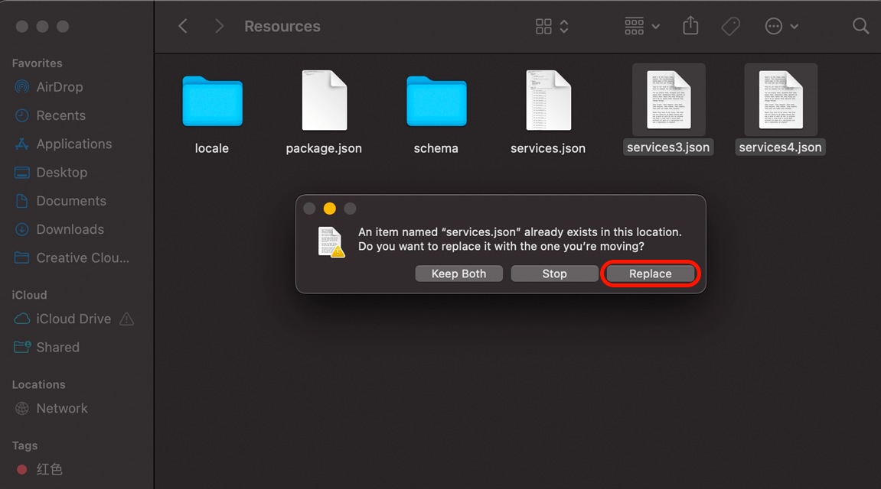Switch to icon view layout button
Image resolution: width=881 pixels, height=489 pixels.
[x=543, y=26]
